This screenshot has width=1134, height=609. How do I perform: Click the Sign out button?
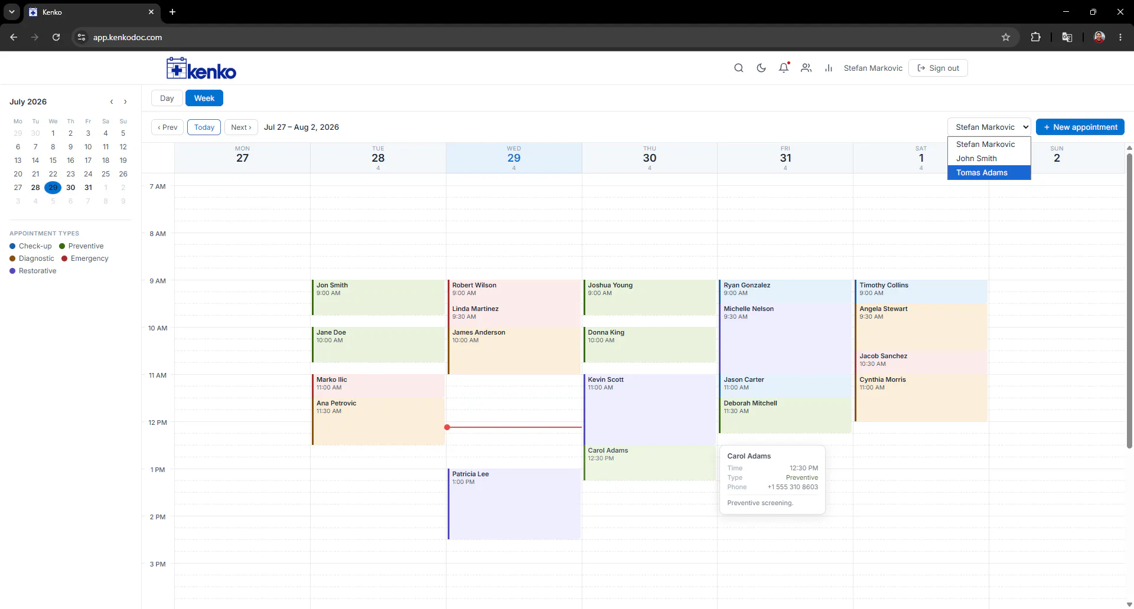[x=938, y=68]
